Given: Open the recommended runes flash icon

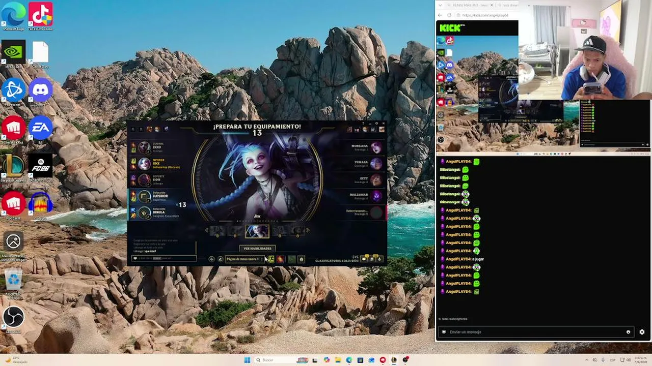Looking at the screenshot, I should click(211, 259).
